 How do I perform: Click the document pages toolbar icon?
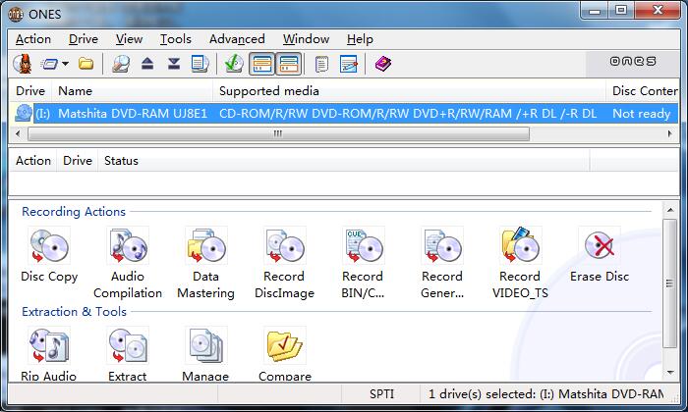point(200,65)
